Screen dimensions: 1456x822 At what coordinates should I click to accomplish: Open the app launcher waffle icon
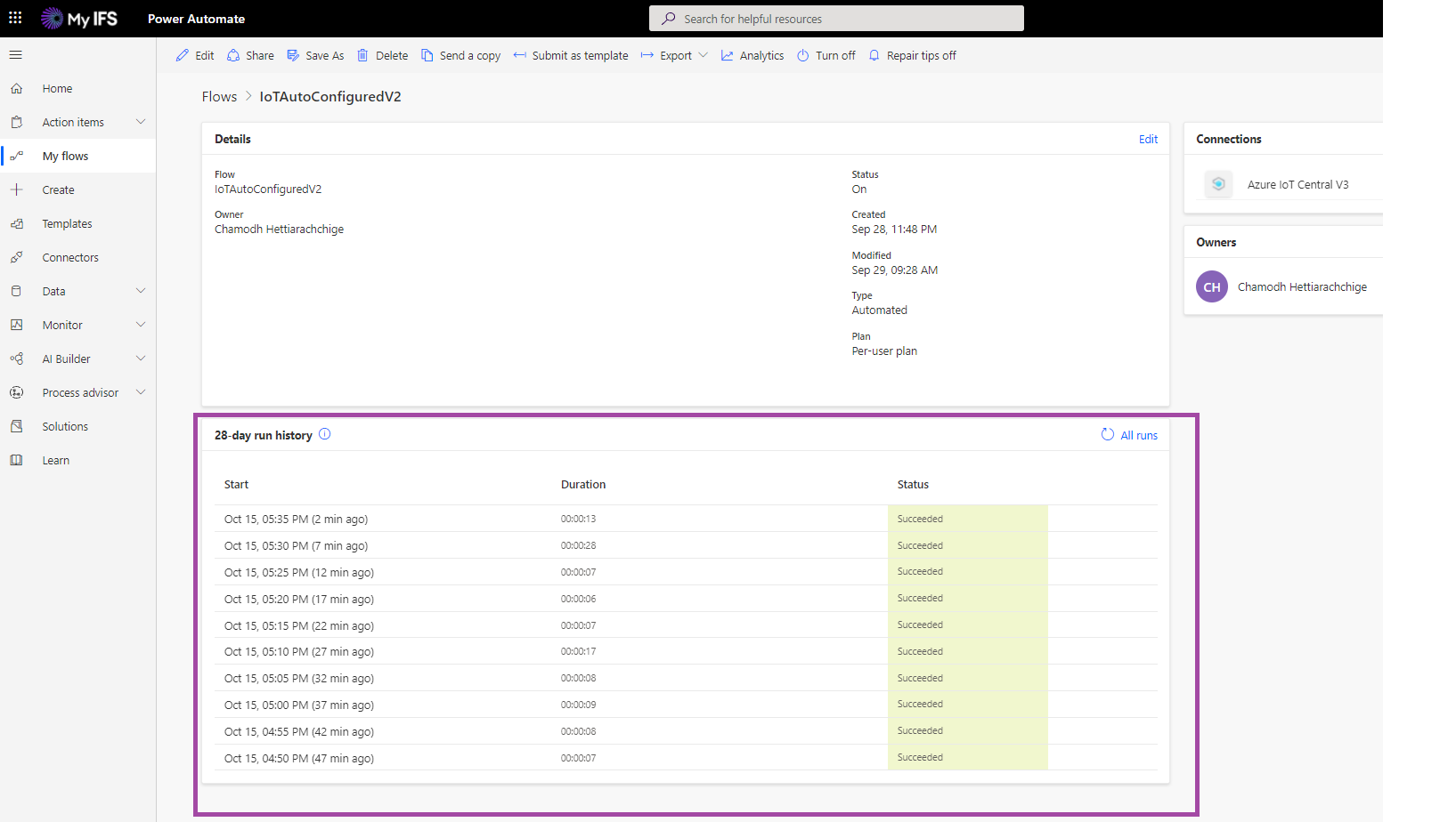15,18
